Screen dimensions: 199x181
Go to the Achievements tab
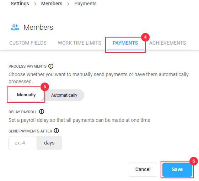tap(167, 43)
